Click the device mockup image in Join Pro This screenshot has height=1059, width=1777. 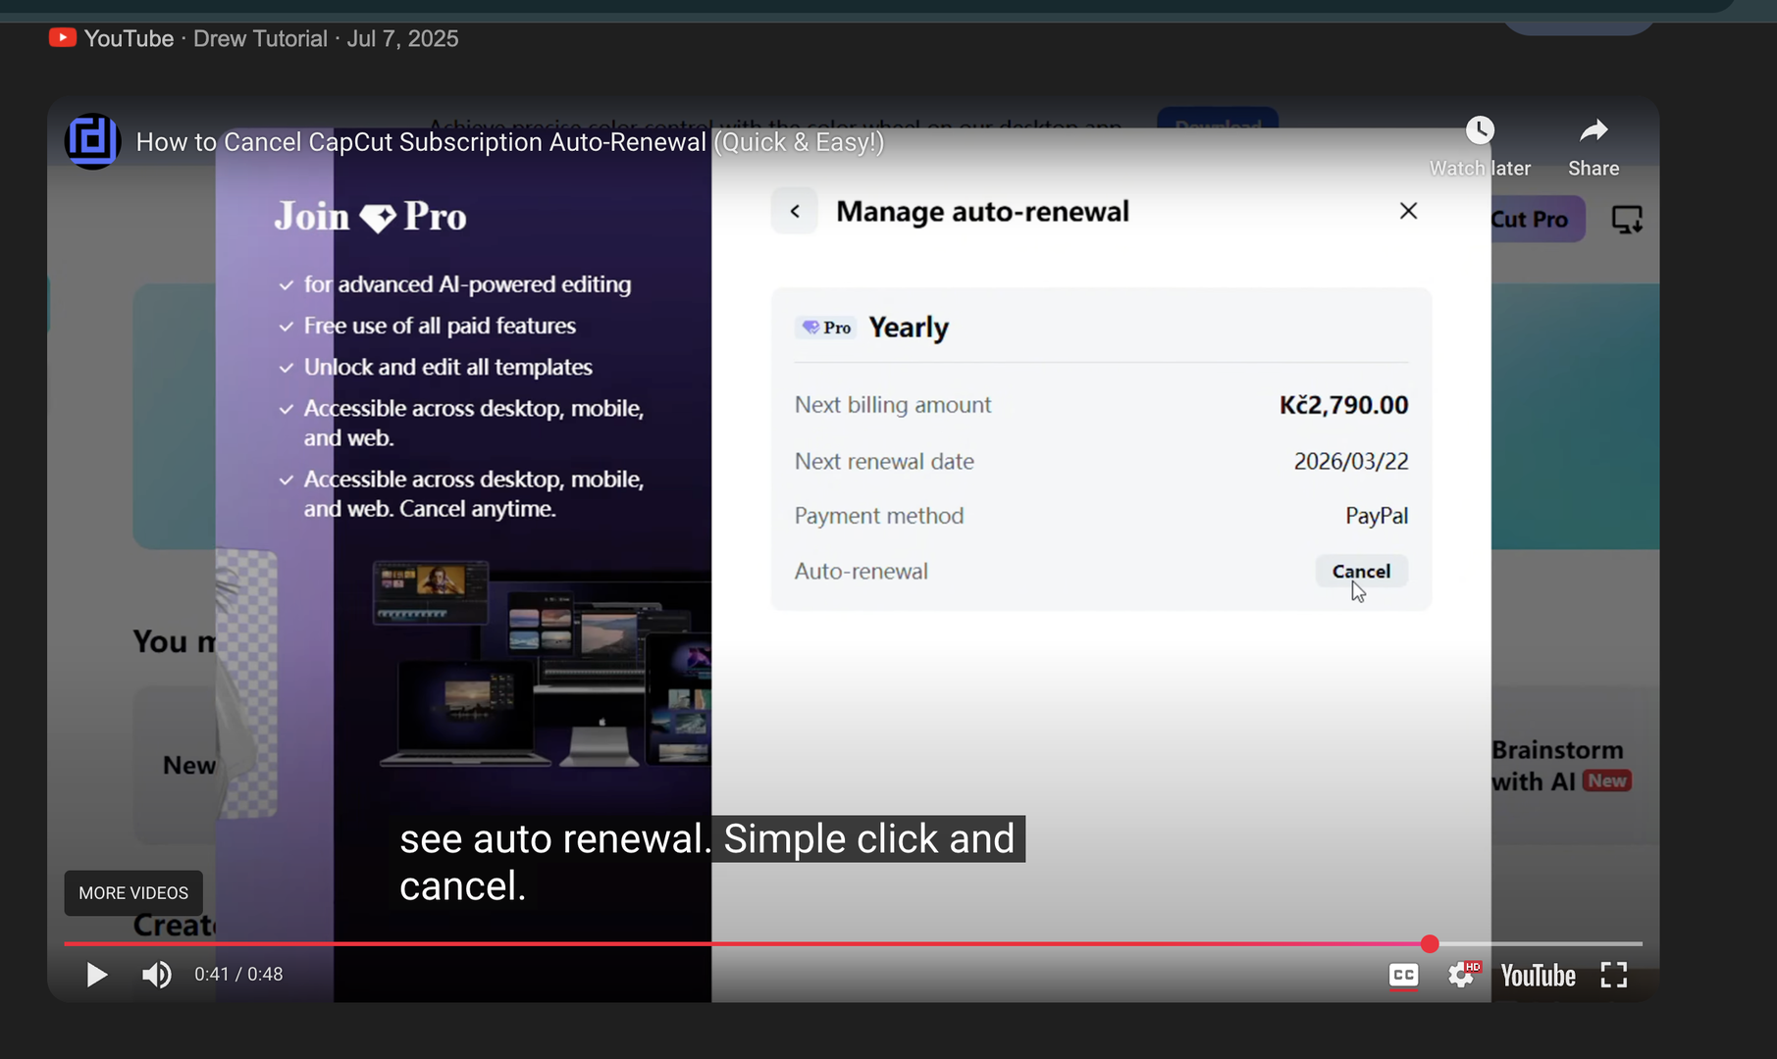(x=542, y=663)
